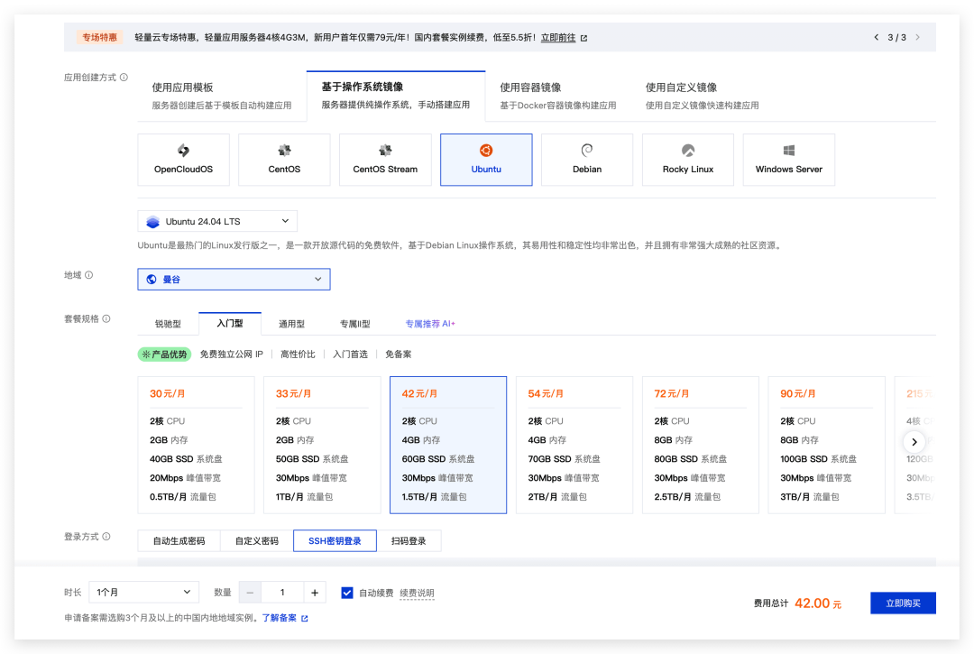Click external link icon after 了解备案

click(x=305, y=618)
